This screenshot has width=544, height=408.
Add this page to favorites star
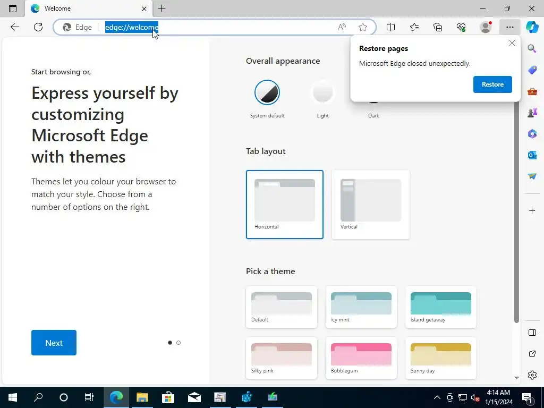pos(363,27)
